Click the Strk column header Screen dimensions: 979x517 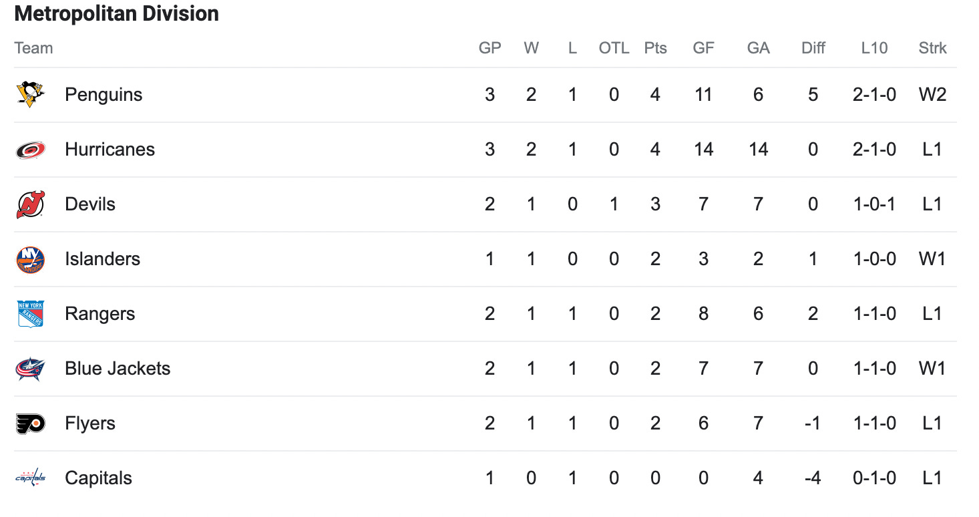pos(932,48)
